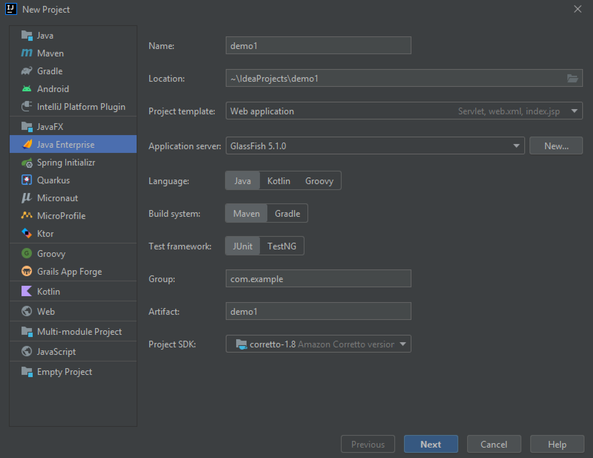
Task: Open Help for New Project
Action: click(x=557, y=444)
